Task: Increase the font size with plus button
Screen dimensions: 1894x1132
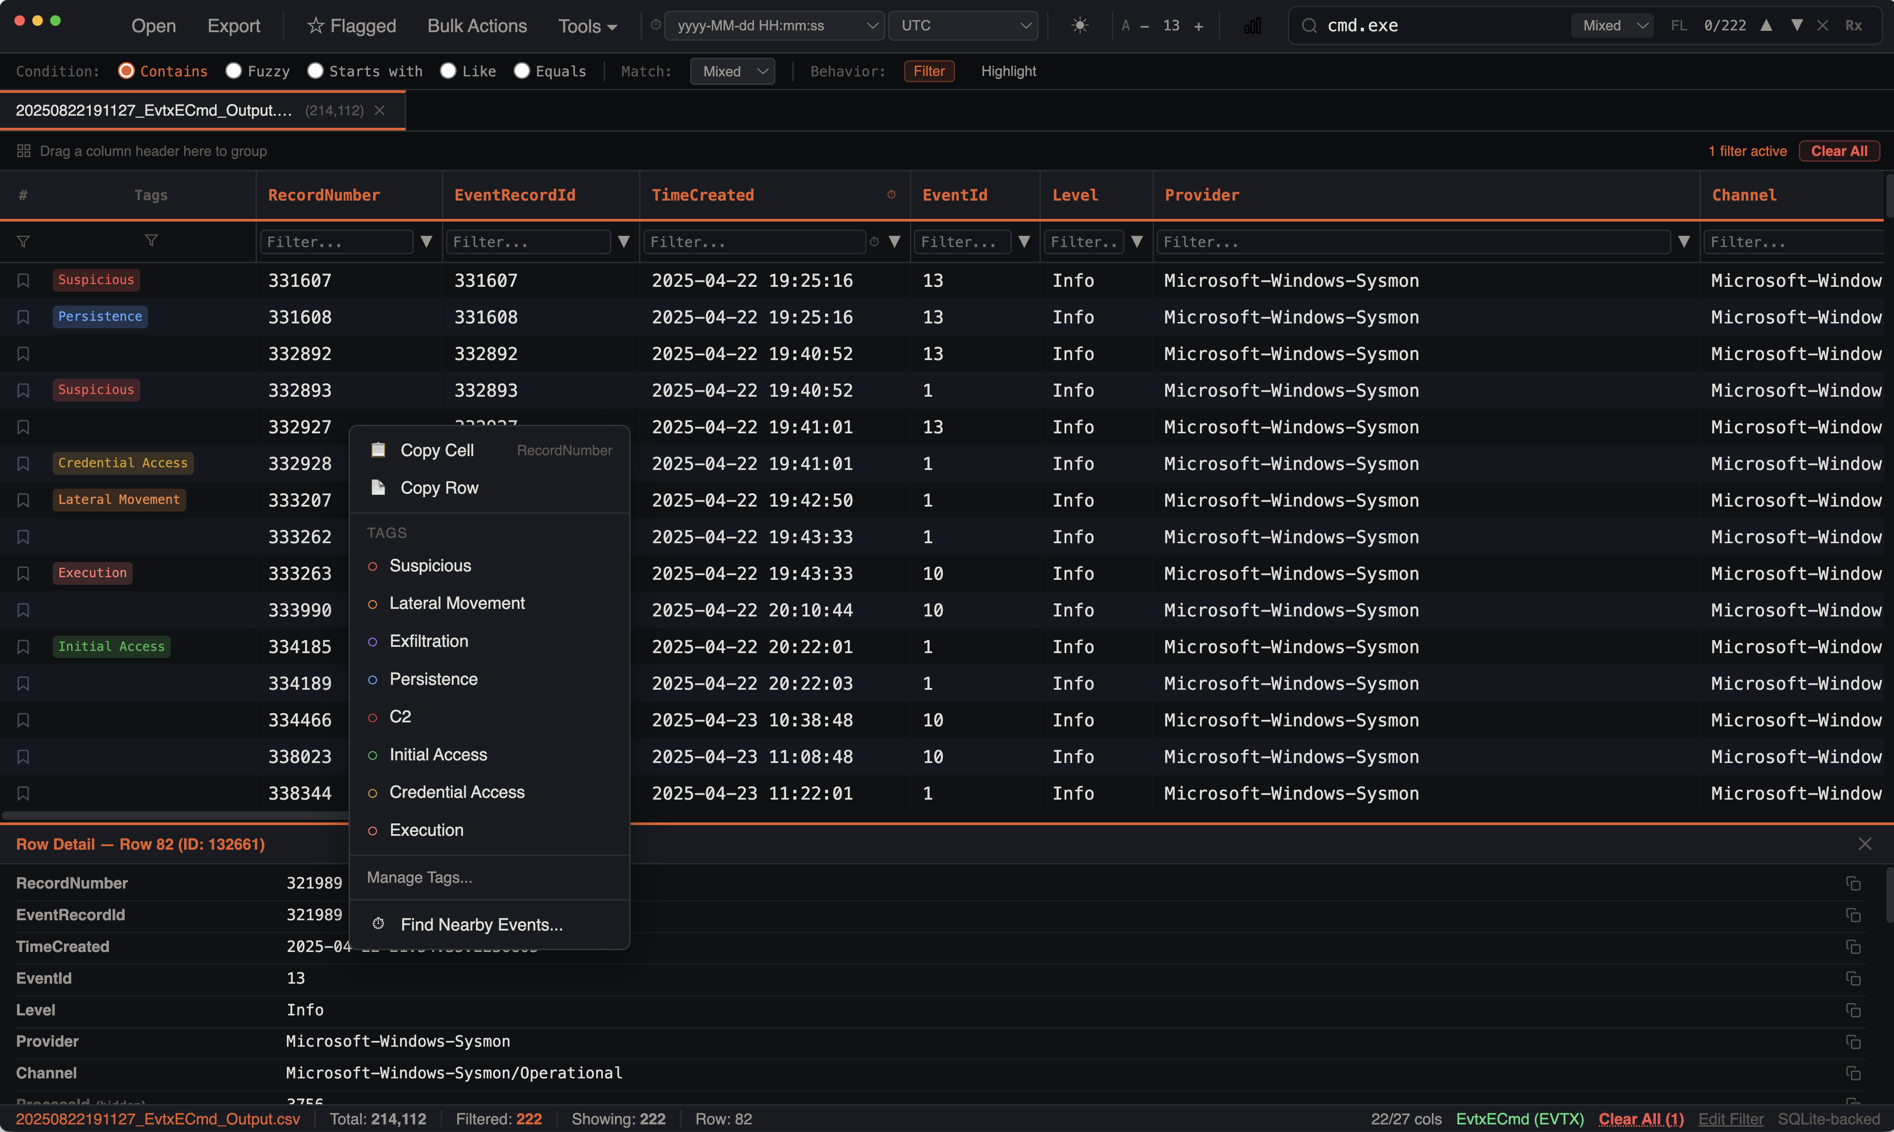Action: pyautogui.click(x=1198, y=26)
